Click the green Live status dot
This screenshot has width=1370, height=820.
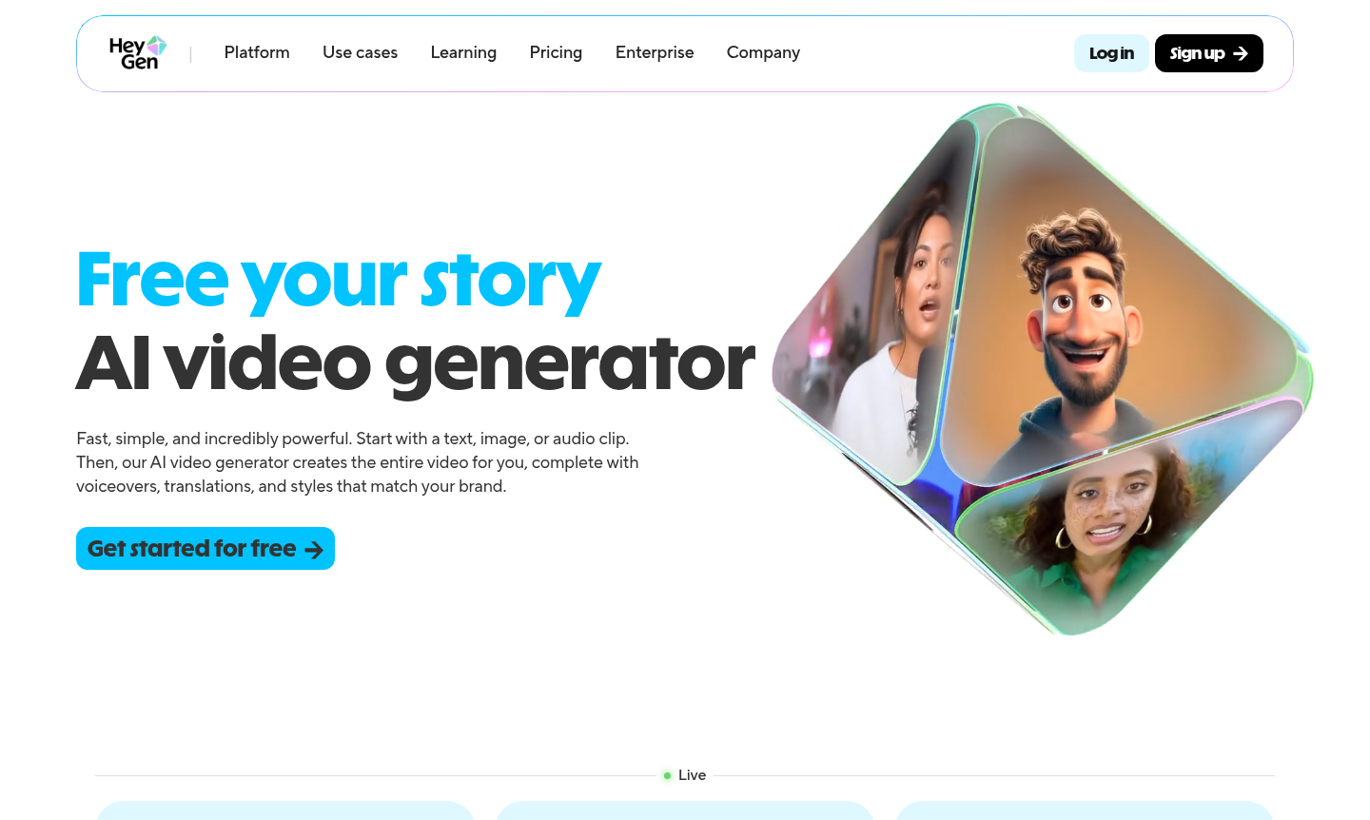(x=667, y=775)
